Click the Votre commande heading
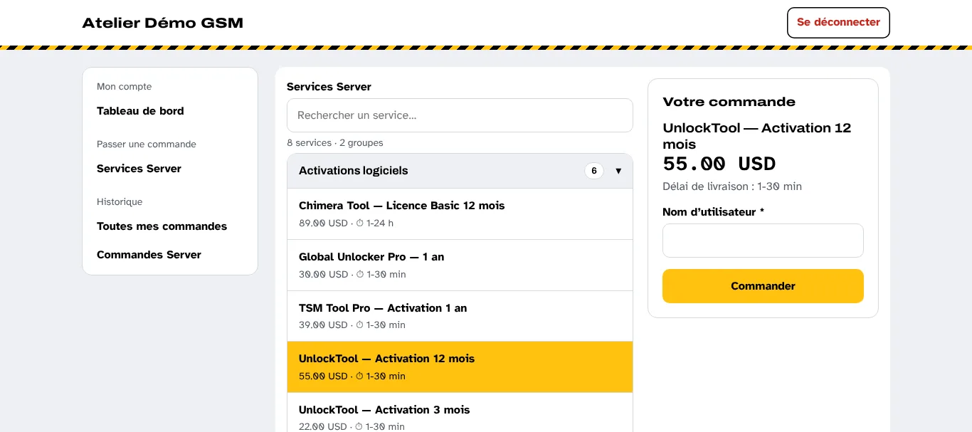 (x=729, y=102)
